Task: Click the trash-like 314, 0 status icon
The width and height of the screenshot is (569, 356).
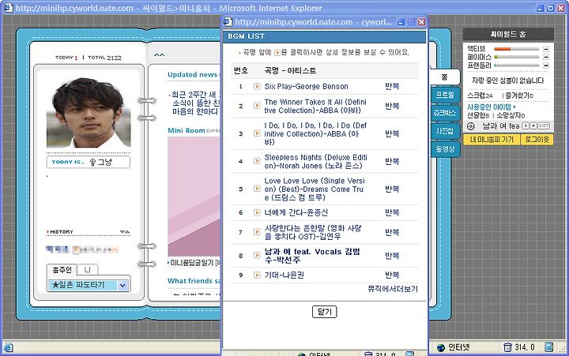Action: click(507, 347)
